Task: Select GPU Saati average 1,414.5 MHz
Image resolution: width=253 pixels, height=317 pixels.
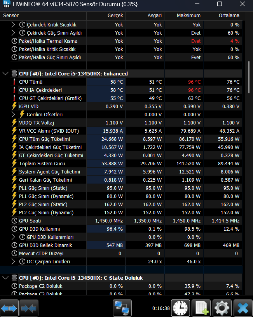Action: point(225,221)
